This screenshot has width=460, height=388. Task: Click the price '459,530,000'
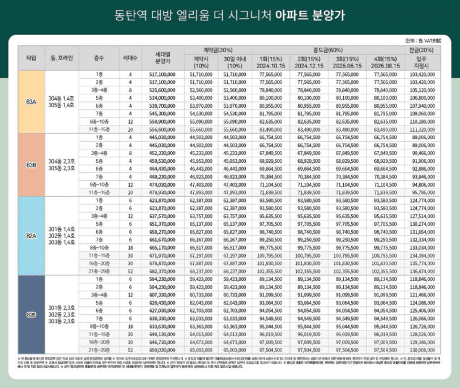click(162, 161)
